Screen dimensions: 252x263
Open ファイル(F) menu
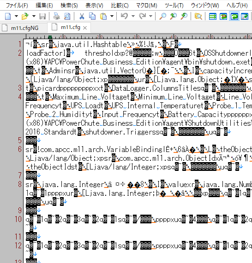(x=17, y=6)
